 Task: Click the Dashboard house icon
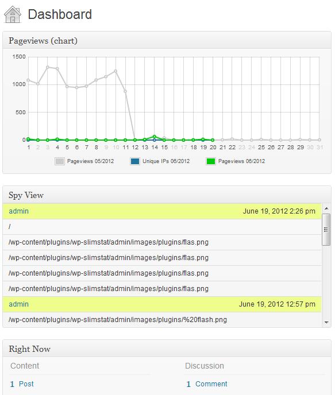tap(12, 14)
